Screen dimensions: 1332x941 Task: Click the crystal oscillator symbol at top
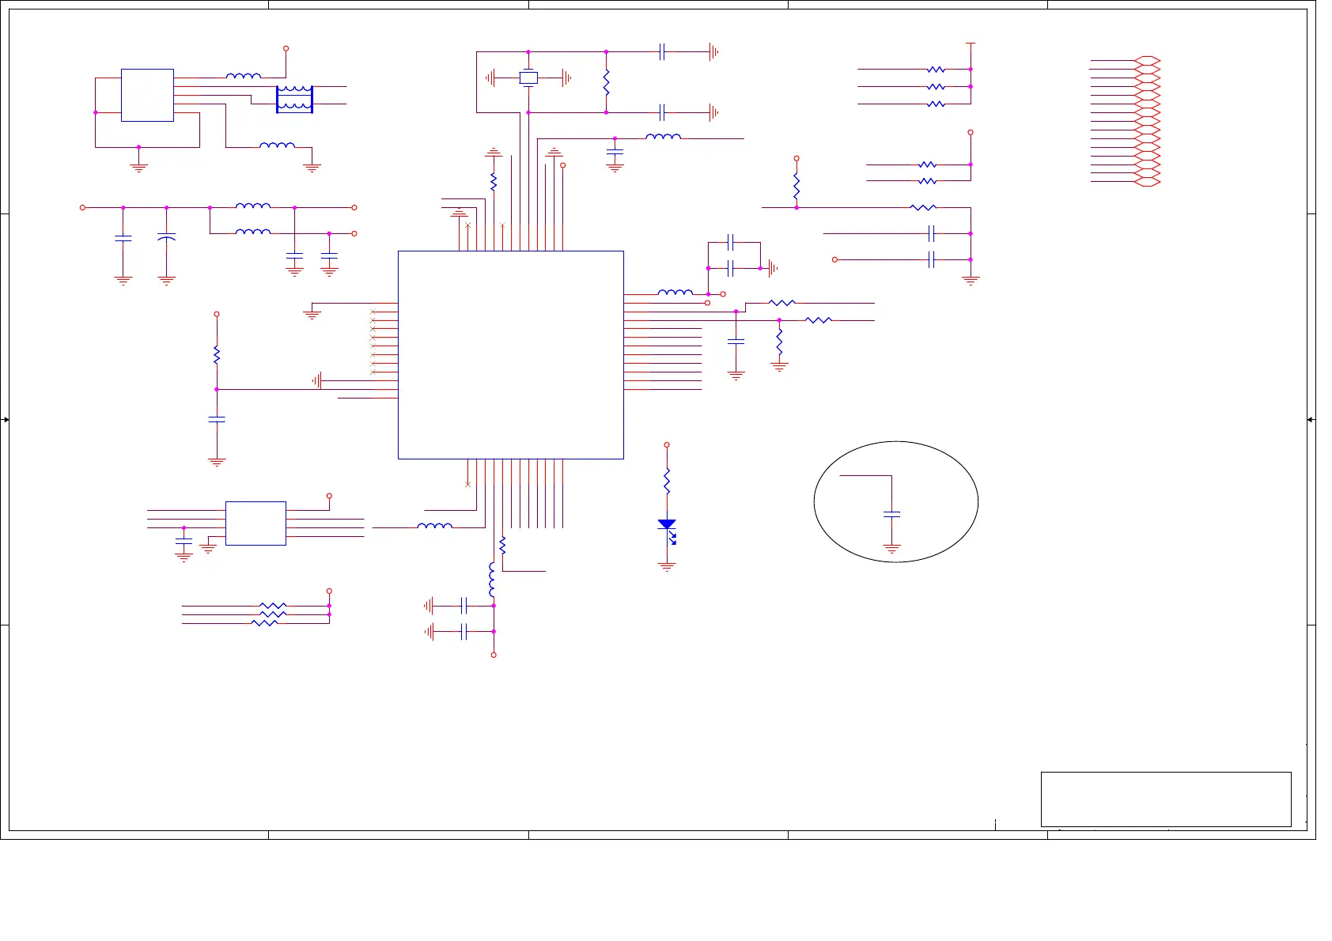pos(528,77)
